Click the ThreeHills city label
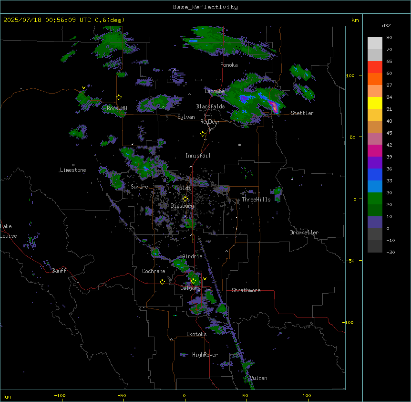This screenshot has height=402, width=411. click(x=256, y=200)
